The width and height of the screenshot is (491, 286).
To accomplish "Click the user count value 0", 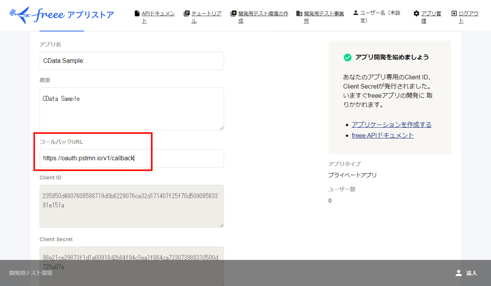I will [x=330, y=201].
